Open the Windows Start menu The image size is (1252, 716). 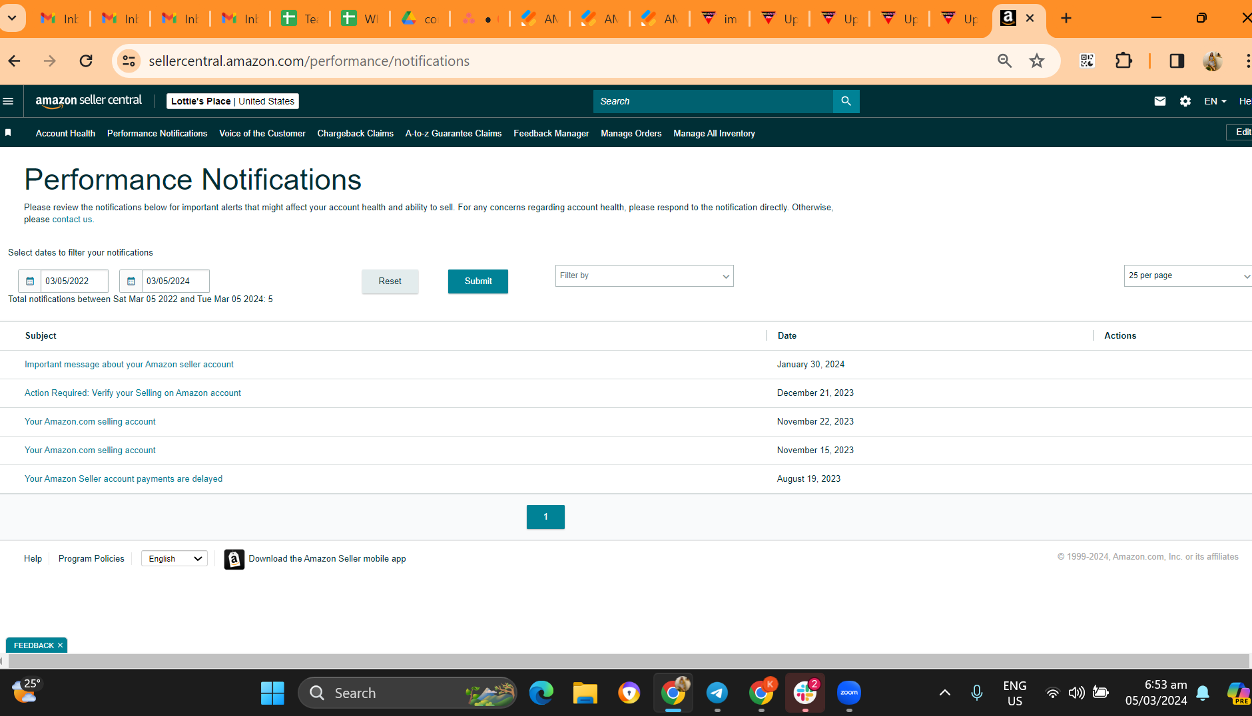point(272,693)
